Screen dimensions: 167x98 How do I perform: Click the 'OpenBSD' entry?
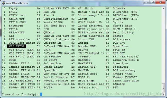click(x=84, y=60)
